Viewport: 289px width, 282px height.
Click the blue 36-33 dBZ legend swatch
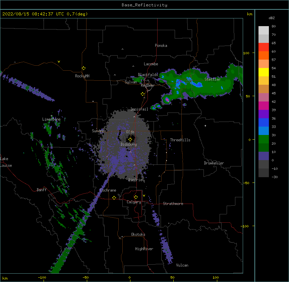click(x=264, y=122)
